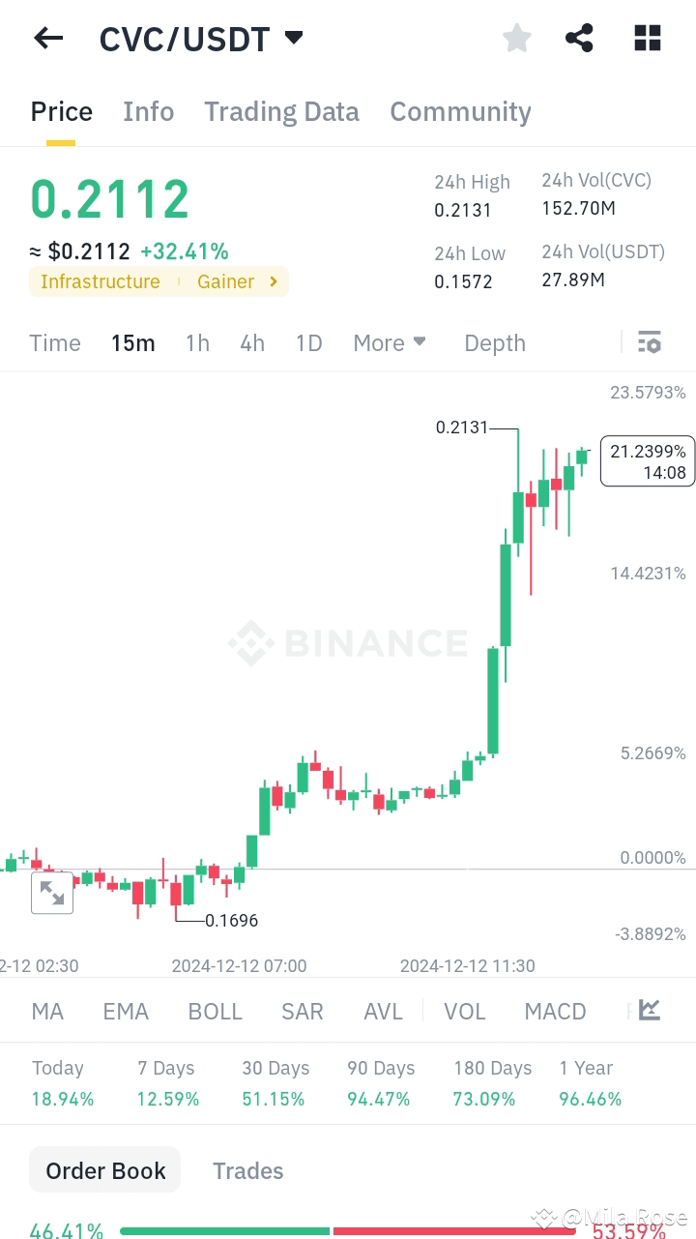Screen dimensions: 696x1239
Task: Open the Trades tab
Action: click(247, 1169)
